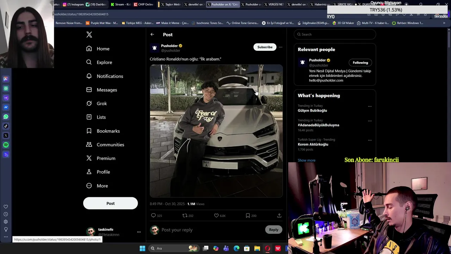This screenshot has width=451, height=254.
Task: Click the X logo above Home
Action: point(89,35)
